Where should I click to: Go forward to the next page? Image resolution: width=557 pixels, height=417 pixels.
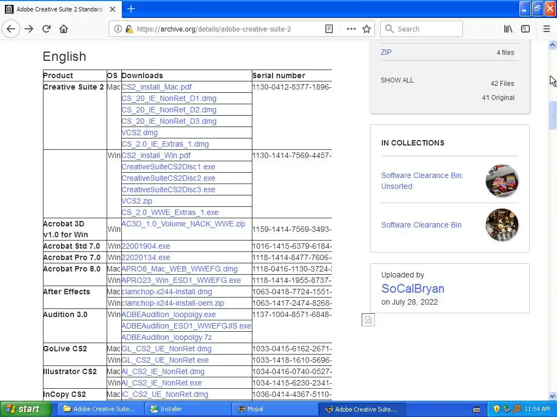[x=29, y=29]
